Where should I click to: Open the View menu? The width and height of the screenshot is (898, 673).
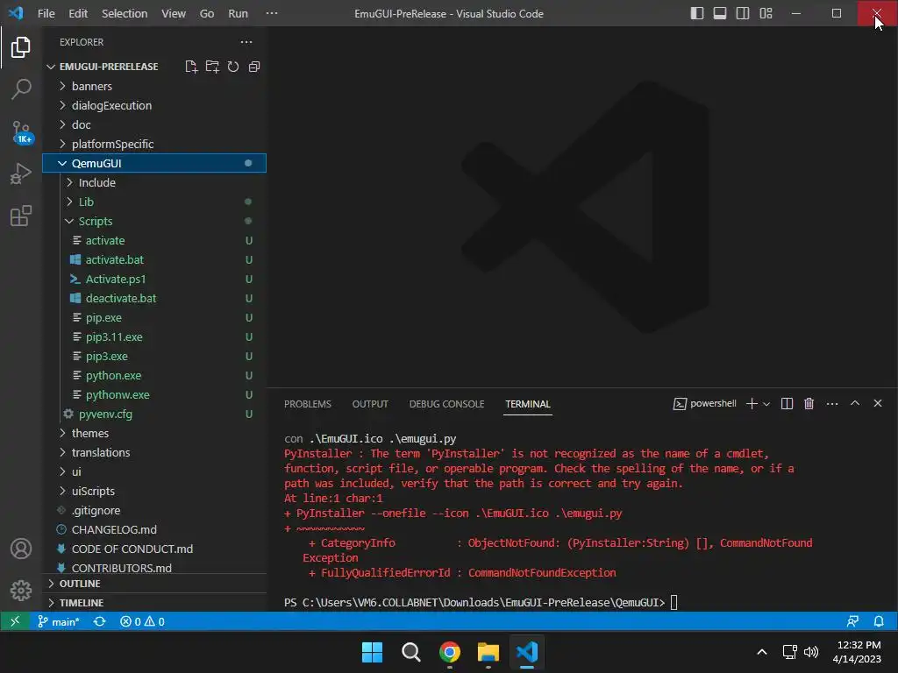coord(174,13)
